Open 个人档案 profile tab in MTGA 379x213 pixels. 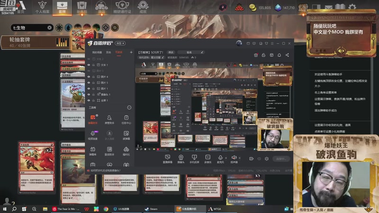point(42,8)
